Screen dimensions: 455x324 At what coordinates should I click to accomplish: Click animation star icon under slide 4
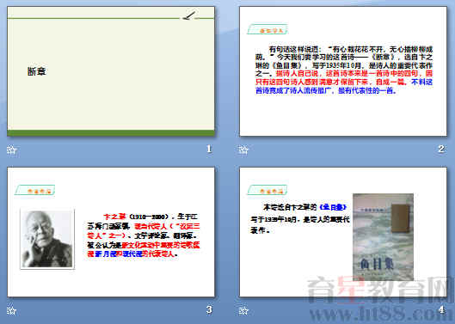(x=243, y=310)
